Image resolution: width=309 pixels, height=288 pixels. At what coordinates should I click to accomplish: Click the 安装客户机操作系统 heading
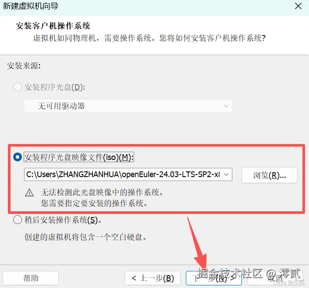coord(53,26)
